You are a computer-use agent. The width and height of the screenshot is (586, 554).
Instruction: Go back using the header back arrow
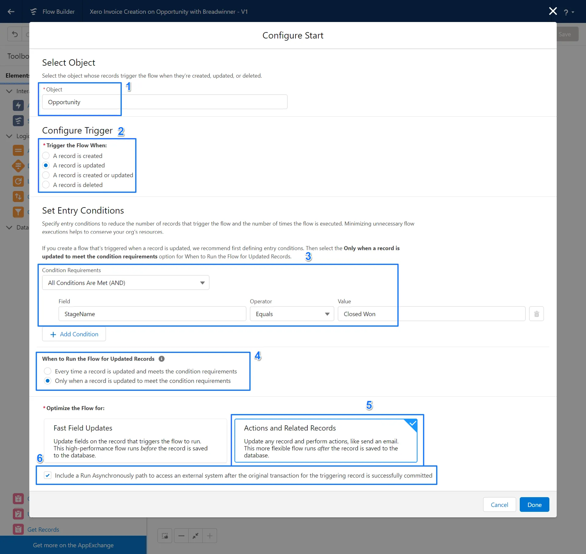11,12
